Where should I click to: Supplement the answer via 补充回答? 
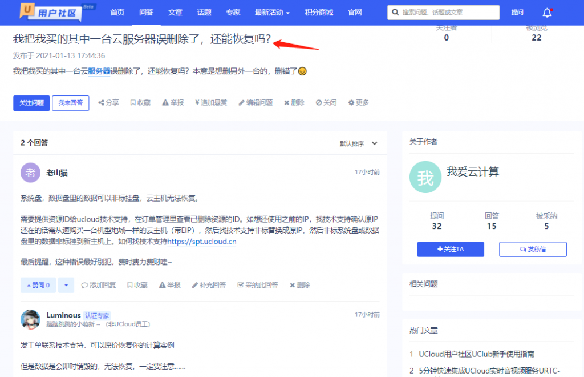click(209, 285)
